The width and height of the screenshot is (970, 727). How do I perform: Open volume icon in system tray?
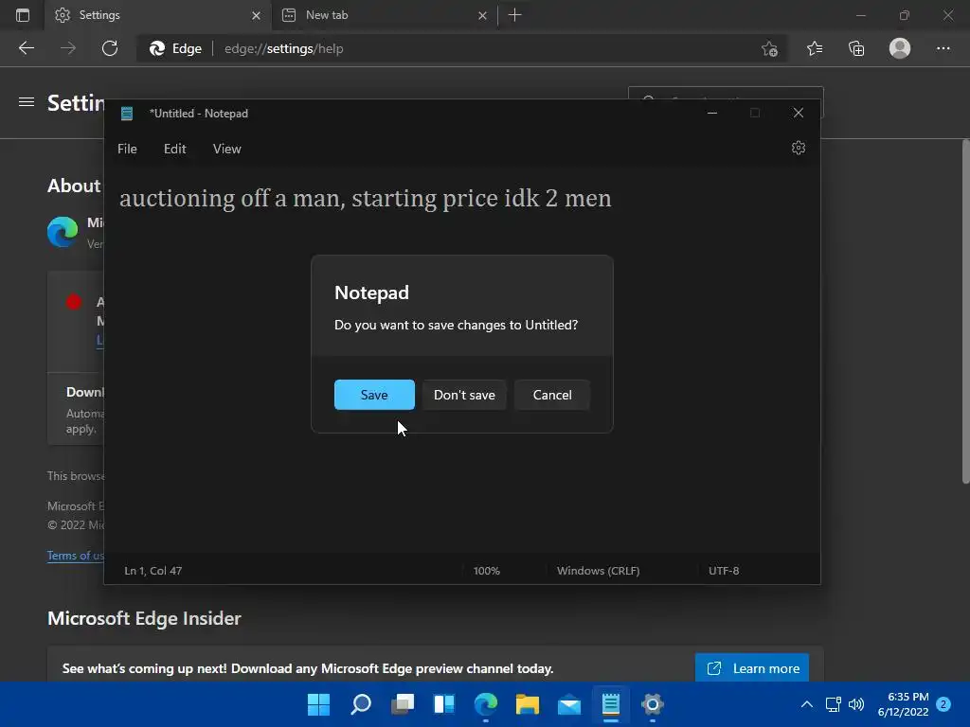click(856, 704)
